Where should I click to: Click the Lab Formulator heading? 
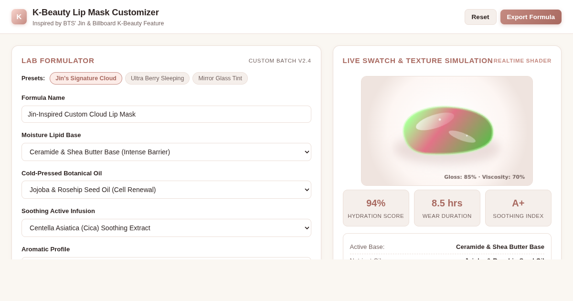[58, 61]
